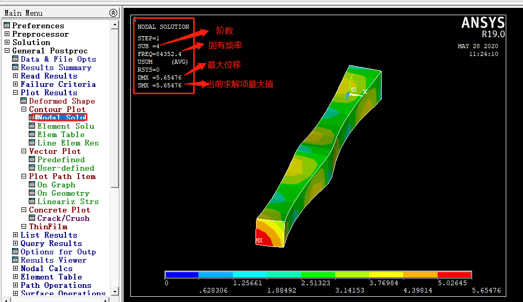Expand the Failure Criteria branch

coord(15,84)
